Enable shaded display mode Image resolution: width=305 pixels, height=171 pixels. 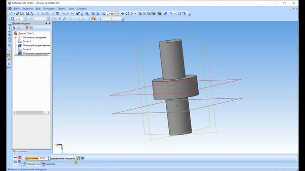[153, 14]
